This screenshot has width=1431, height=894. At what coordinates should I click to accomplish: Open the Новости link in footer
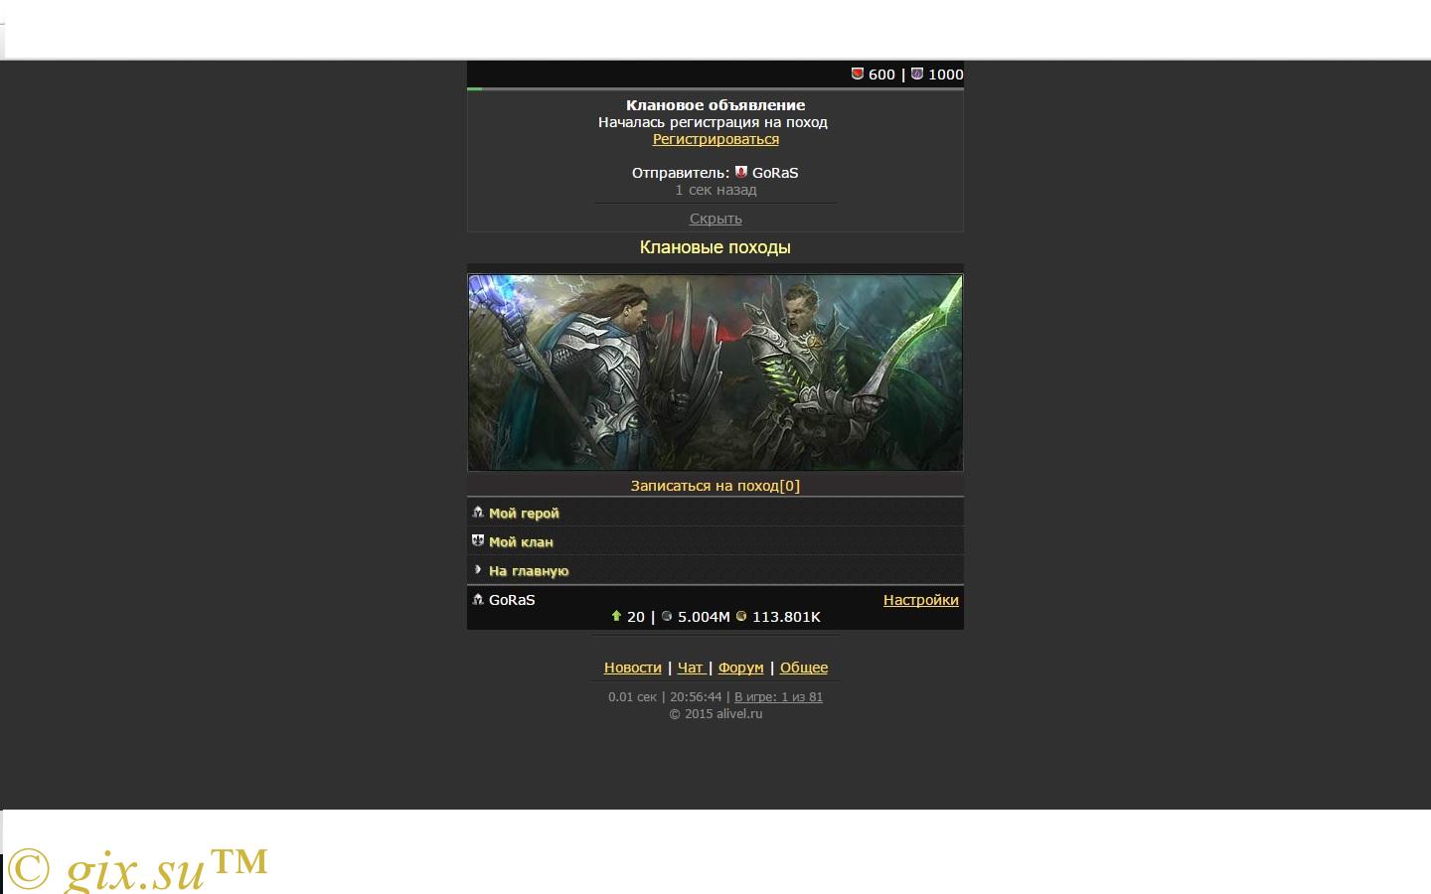tap(633, 668)
